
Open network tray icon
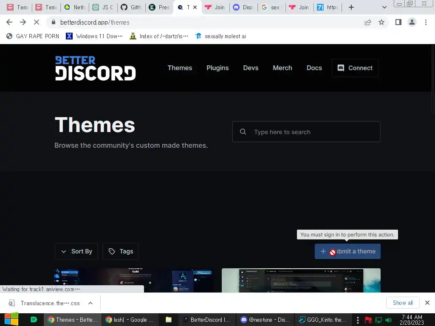pyautogui.click(x=379, y=320)
